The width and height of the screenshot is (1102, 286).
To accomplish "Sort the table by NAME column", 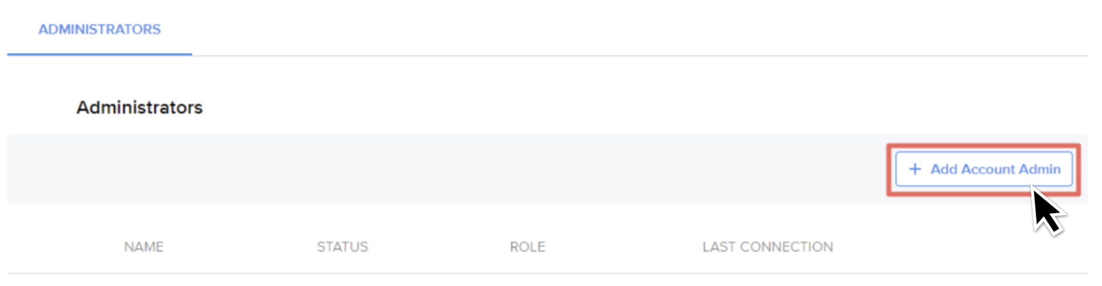I will click(143, 247).
